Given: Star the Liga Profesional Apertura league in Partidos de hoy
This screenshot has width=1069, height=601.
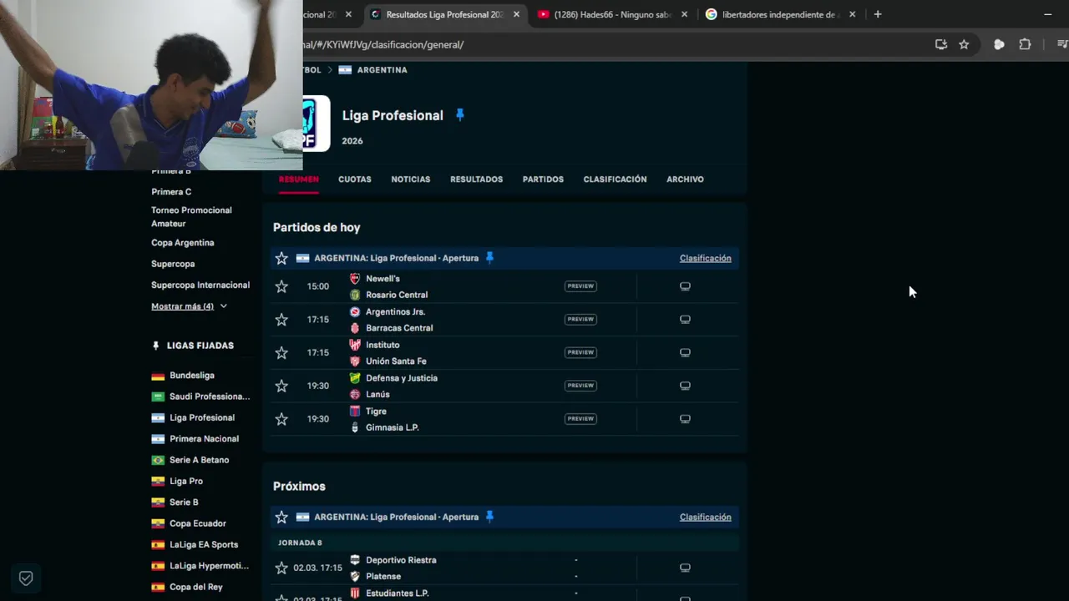Looking at the screenshot, I should click(281, 258).
